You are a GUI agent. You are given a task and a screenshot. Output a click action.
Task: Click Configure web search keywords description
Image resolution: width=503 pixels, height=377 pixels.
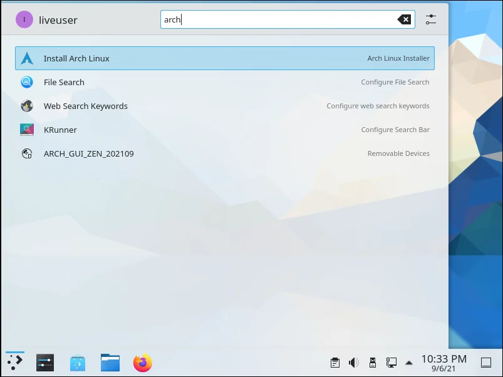(x=378, y=106)
